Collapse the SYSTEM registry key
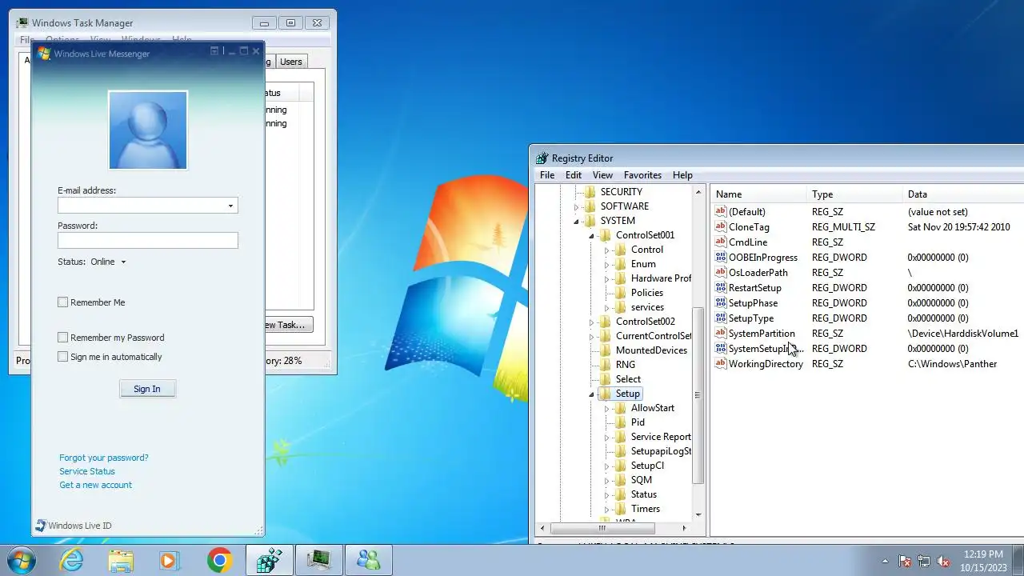 [576, 221]
